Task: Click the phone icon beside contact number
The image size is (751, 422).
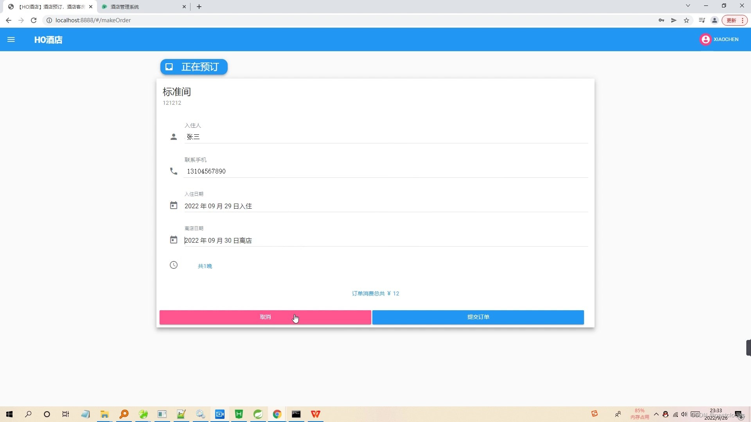Action: 174,171
